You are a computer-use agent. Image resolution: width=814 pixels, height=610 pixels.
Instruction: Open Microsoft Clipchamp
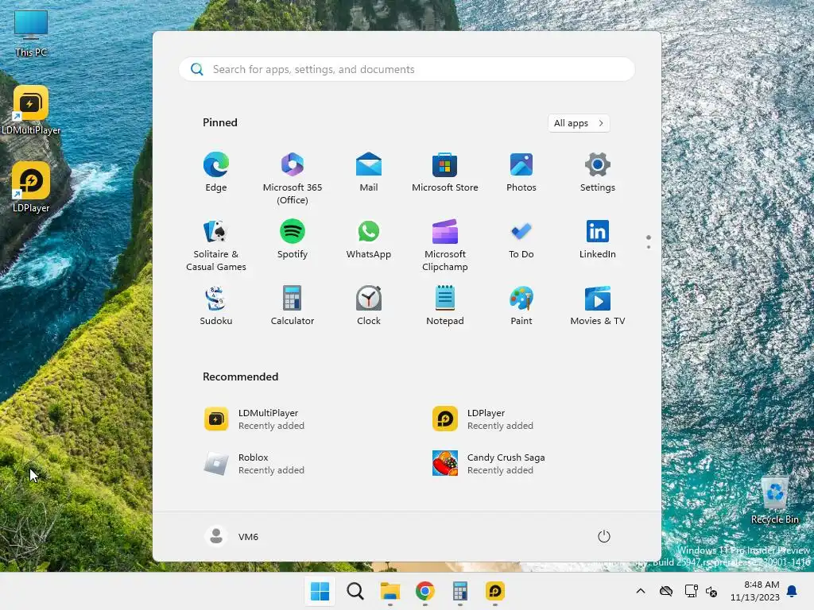(x=445, y=245)
